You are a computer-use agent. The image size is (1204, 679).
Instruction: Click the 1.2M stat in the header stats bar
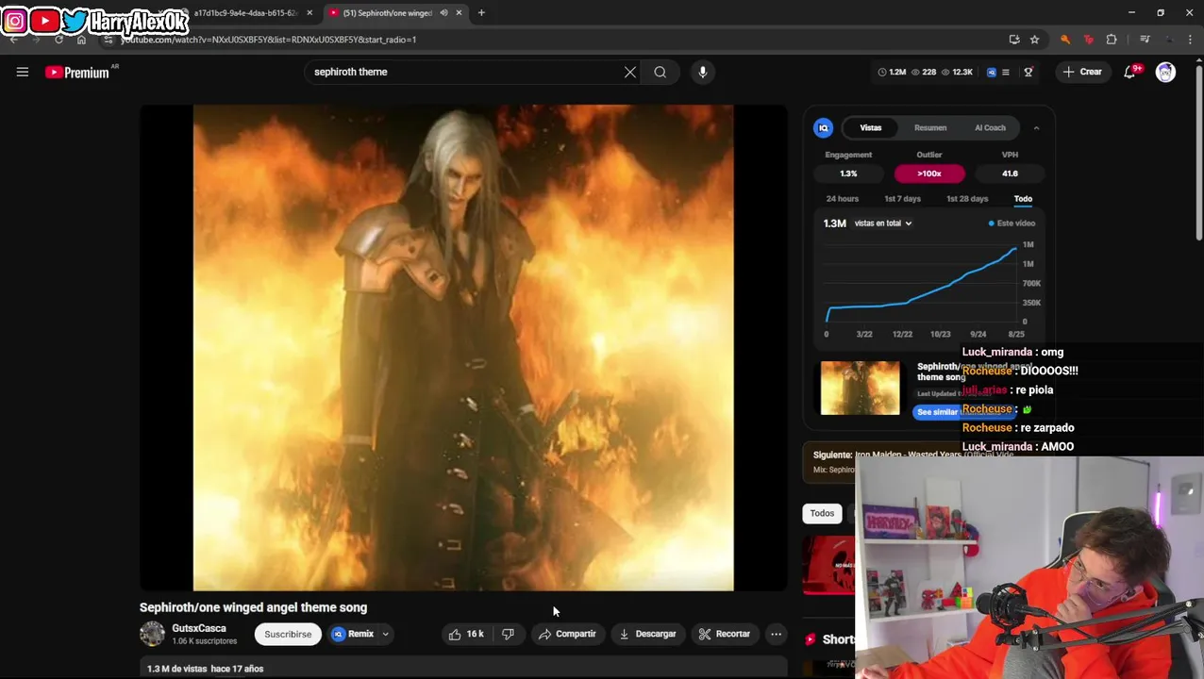(892, 72)
